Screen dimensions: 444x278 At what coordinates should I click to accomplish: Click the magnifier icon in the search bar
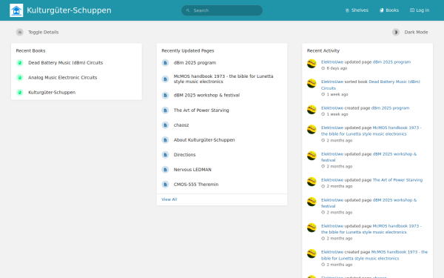click(188, 10)
